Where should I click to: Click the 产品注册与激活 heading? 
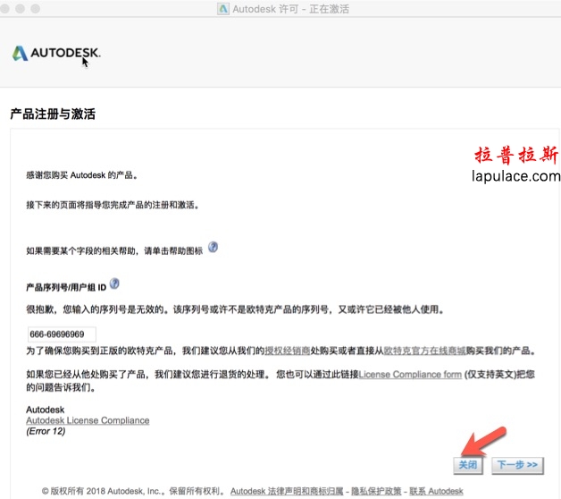(53, 114)
